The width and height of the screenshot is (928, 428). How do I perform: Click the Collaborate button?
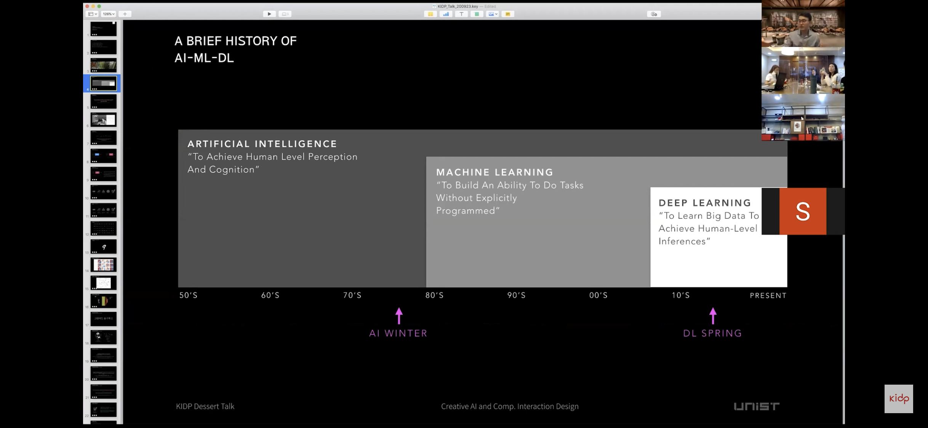click(654, 14)
